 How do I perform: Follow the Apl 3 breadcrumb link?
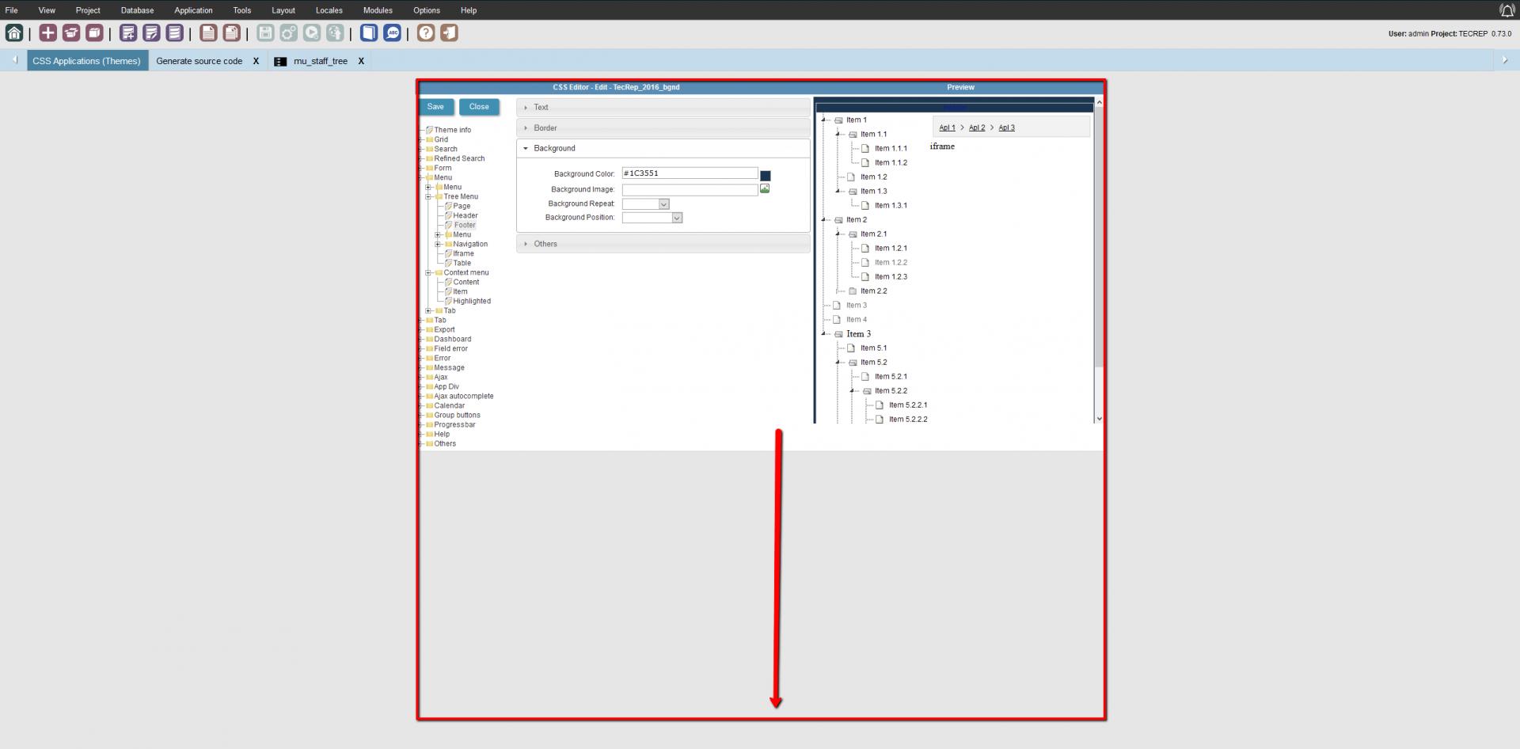point(1006,127)
